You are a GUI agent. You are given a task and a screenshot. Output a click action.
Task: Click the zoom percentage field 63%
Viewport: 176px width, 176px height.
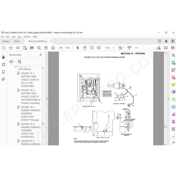tap(108, 48)
